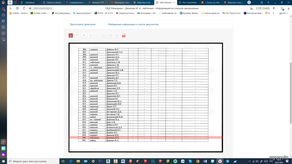Click row 818 мл. лейтенант Данков С.П.

pos(143,81)
